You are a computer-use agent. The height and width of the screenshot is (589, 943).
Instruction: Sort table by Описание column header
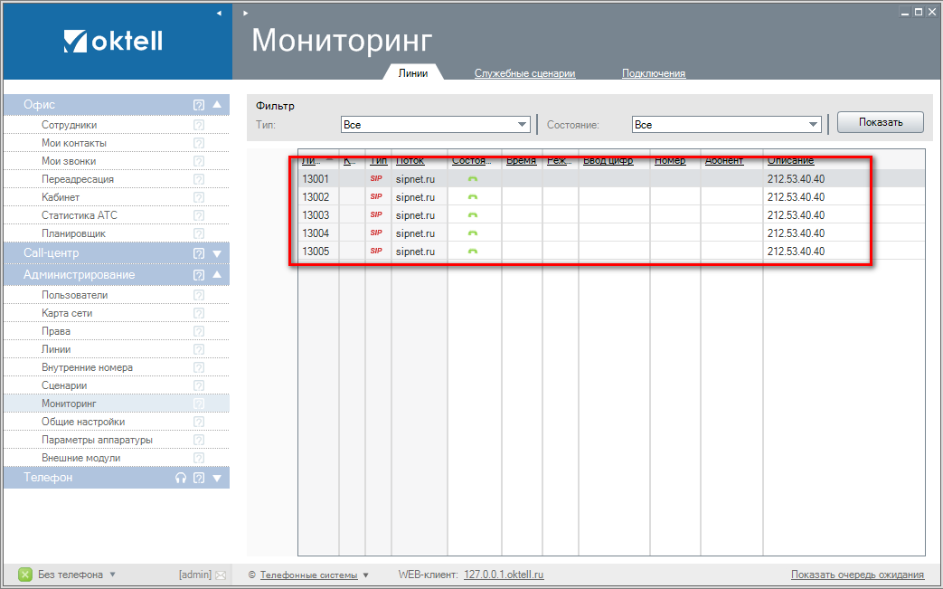(790, 161)
